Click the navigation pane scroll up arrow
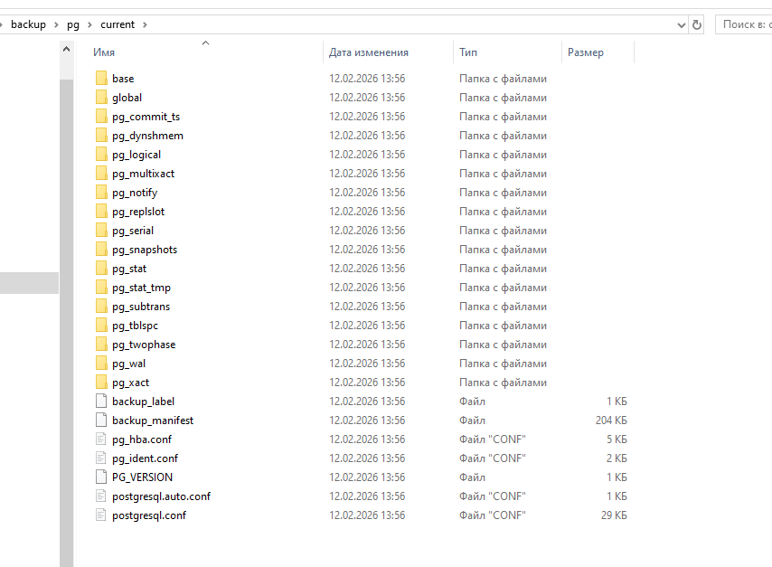This screenshot has width=772, height=567. tap(66, 50)
